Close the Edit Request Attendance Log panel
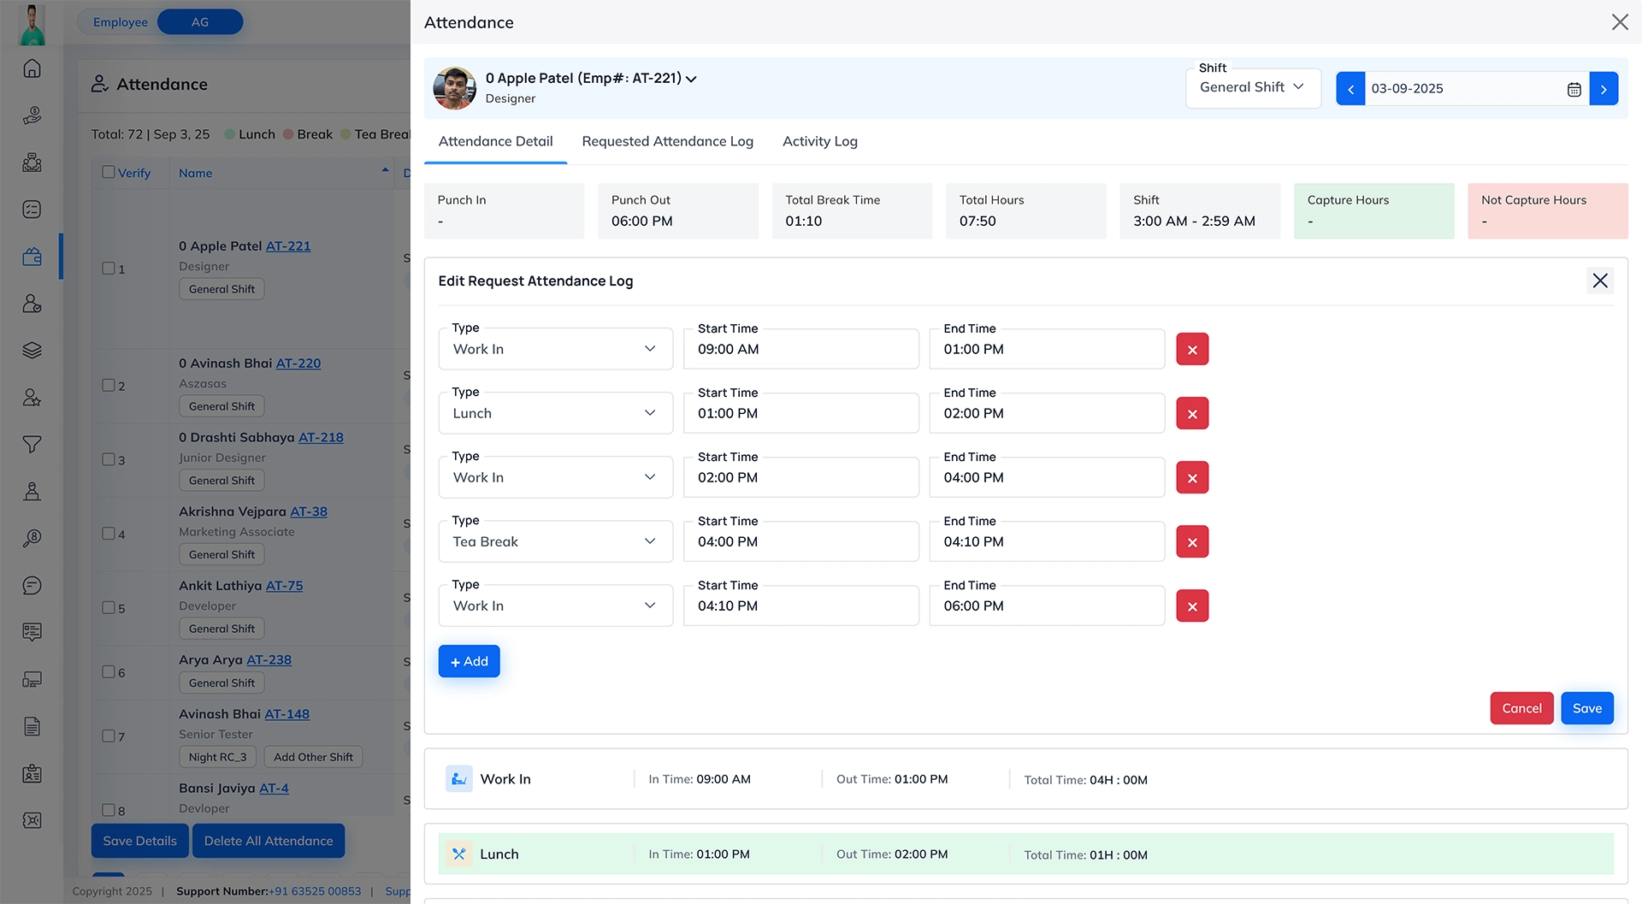Viewport: 1642px width, 904px height. tap(1600, 281)
